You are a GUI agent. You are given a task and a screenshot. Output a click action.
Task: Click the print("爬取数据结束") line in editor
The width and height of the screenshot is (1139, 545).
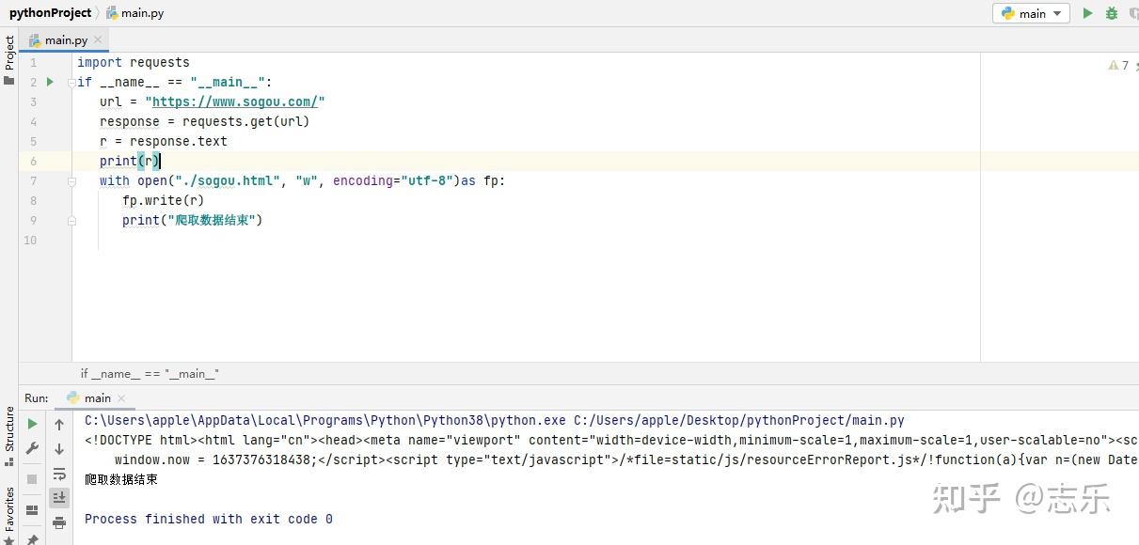(x=193, y=220)
